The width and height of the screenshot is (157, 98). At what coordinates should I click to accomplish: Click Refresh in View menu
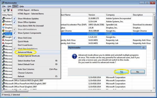point(37,76)
